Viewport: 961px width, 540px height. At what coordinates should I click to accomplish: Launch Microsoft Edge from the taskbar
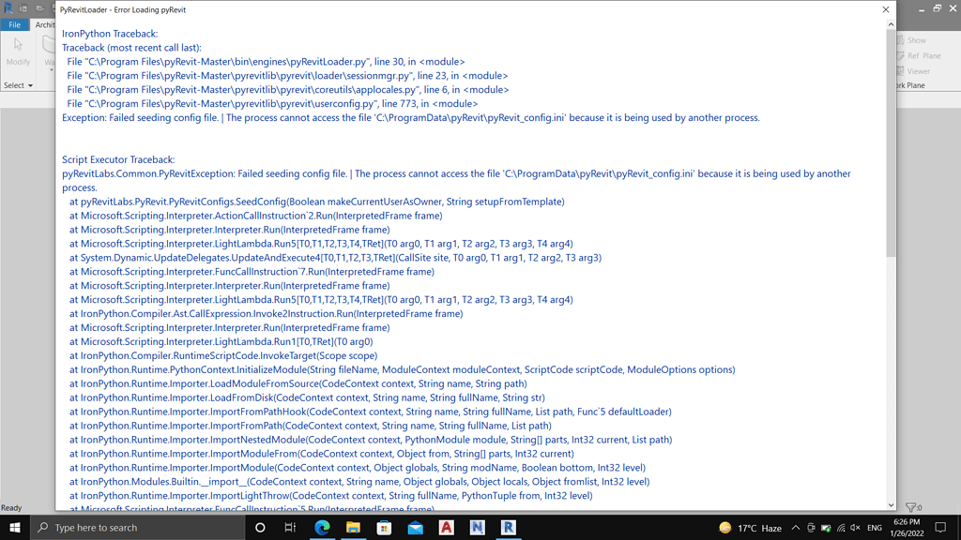322,527
